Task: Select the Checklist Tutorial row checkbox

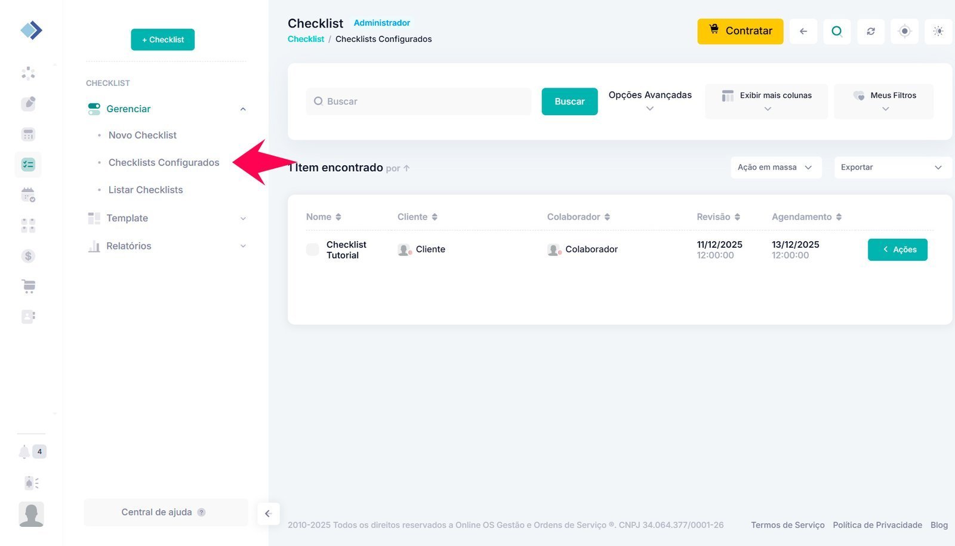Action: (313, 249)
